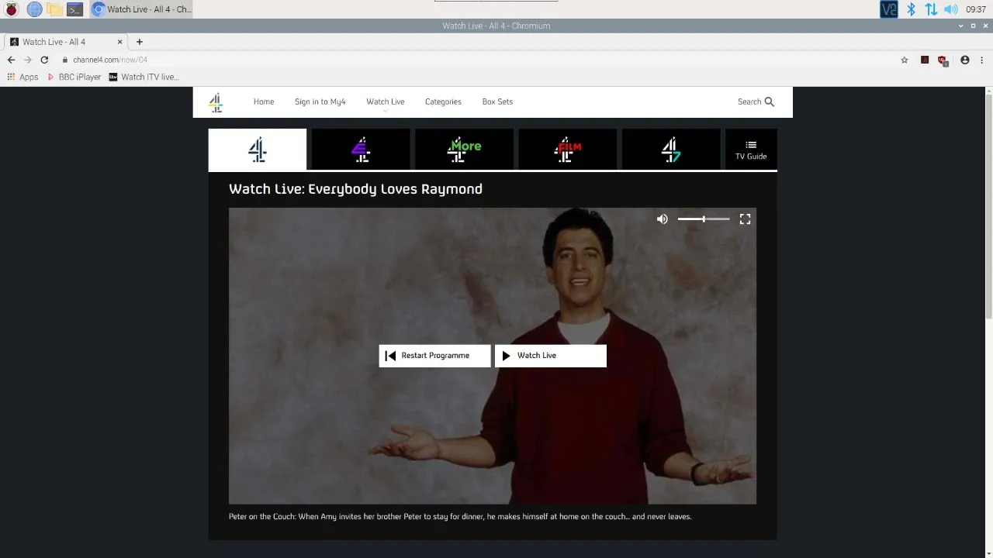Select the E4 channel logo

(x=360, y=149)
